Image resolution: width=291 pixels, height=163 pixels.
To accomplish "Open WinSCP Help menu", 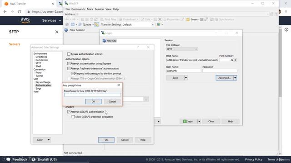I will coord(116,9).
